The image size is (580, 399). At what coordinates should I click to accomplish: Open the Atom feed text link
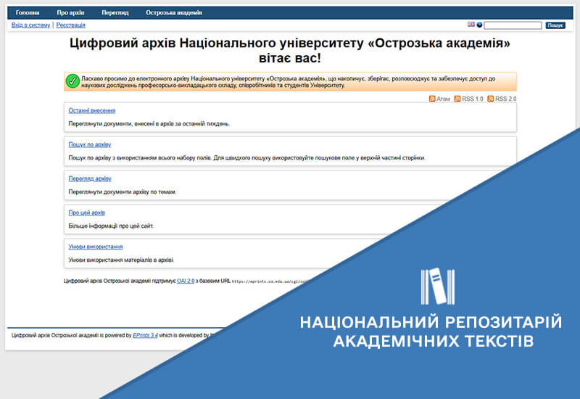pos(443,99)
